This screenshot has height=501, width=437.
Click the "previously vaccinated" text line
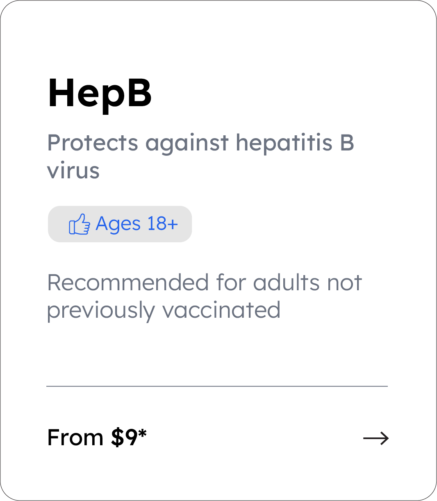point(164,310)
